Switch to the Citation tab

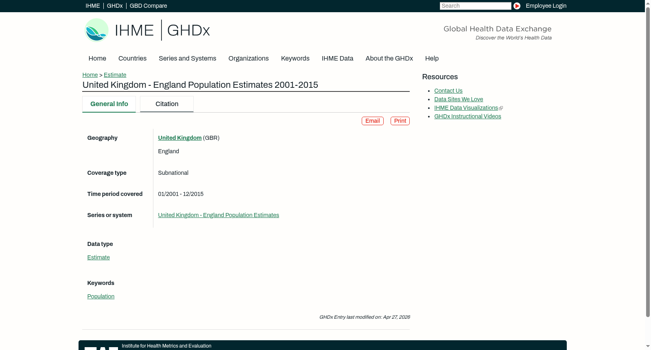167,104
